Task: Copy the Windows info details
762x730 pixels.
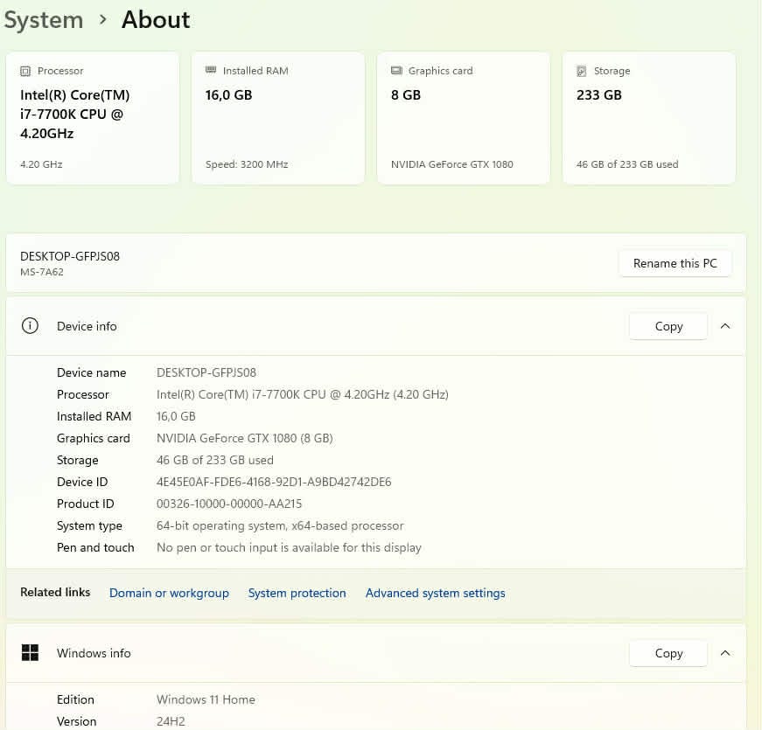Action: (668, 653)
